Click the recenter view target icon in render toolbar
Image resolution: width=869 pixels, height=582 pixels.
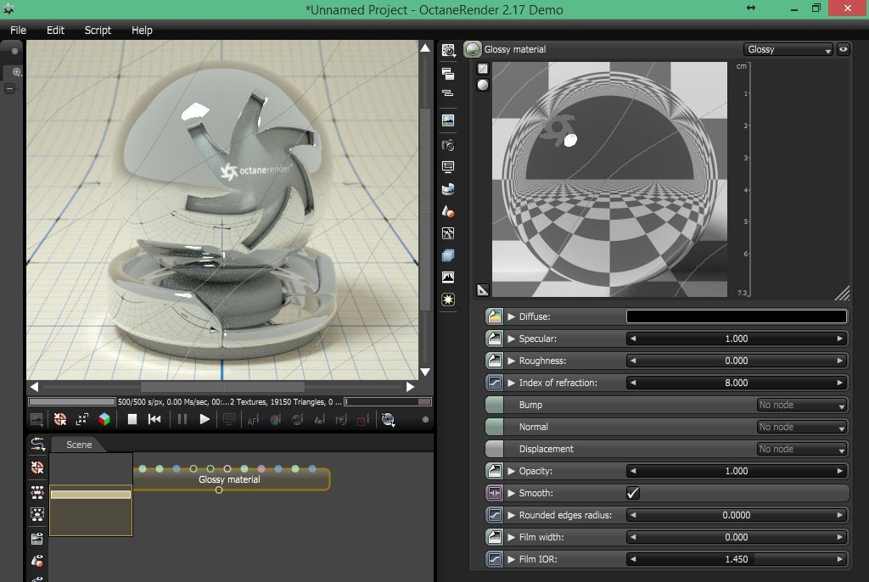point(60,420)
